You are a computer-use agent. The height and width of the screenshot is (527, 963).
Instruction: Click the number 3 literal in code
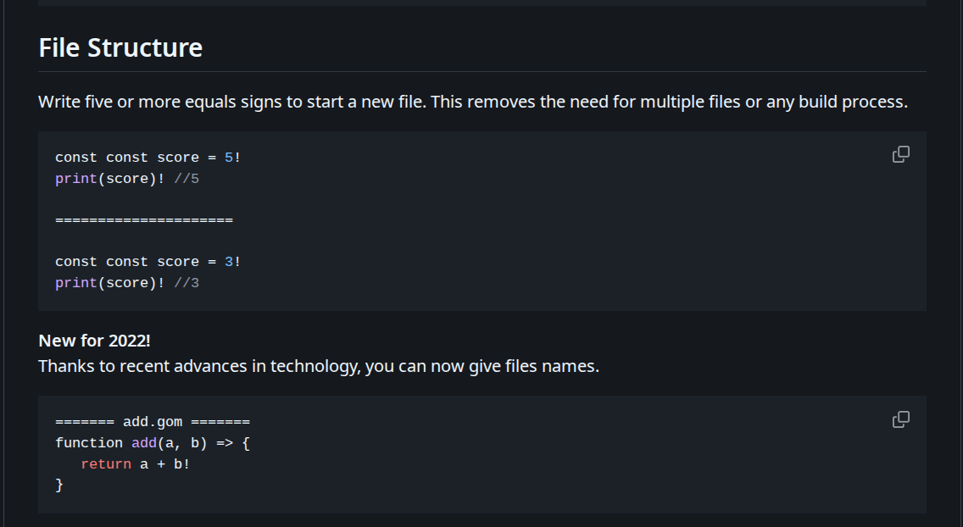[x=229, y=262]
